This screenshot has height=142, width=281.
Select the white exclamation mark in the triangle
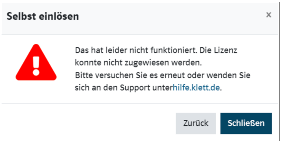pos(36,66)
